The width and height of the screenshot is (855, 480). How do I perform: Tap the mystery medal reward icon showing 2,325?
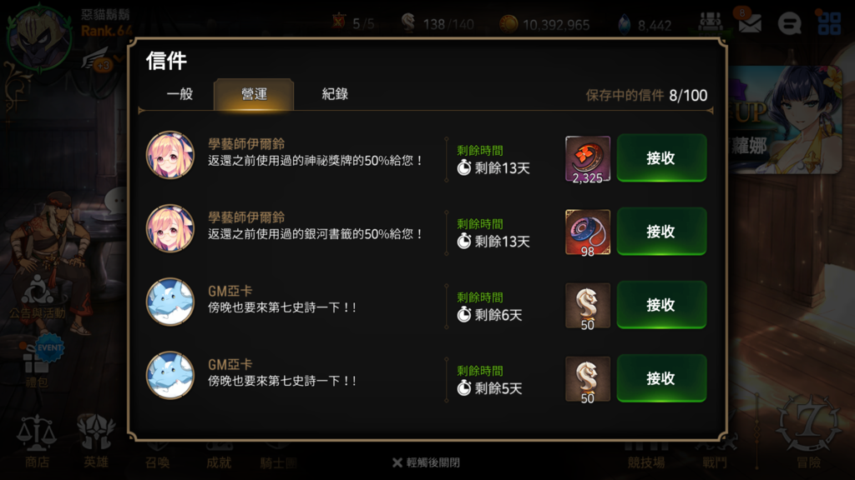coord(588,159)
